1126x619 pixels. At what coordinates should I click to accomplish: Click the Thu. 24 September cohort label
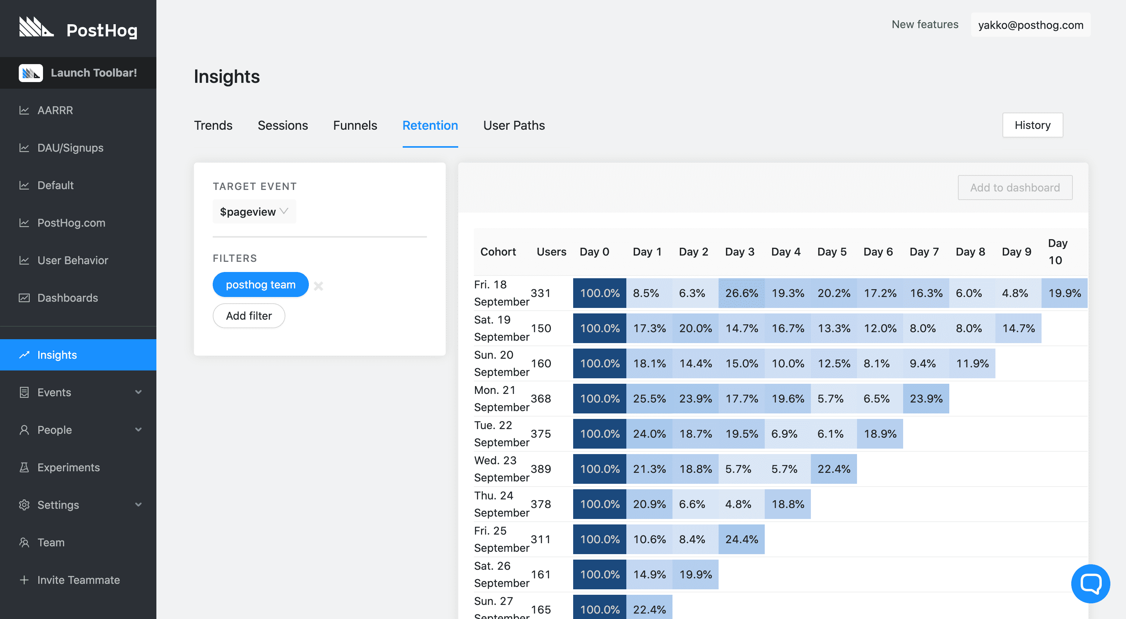click(x=501, y=504)
